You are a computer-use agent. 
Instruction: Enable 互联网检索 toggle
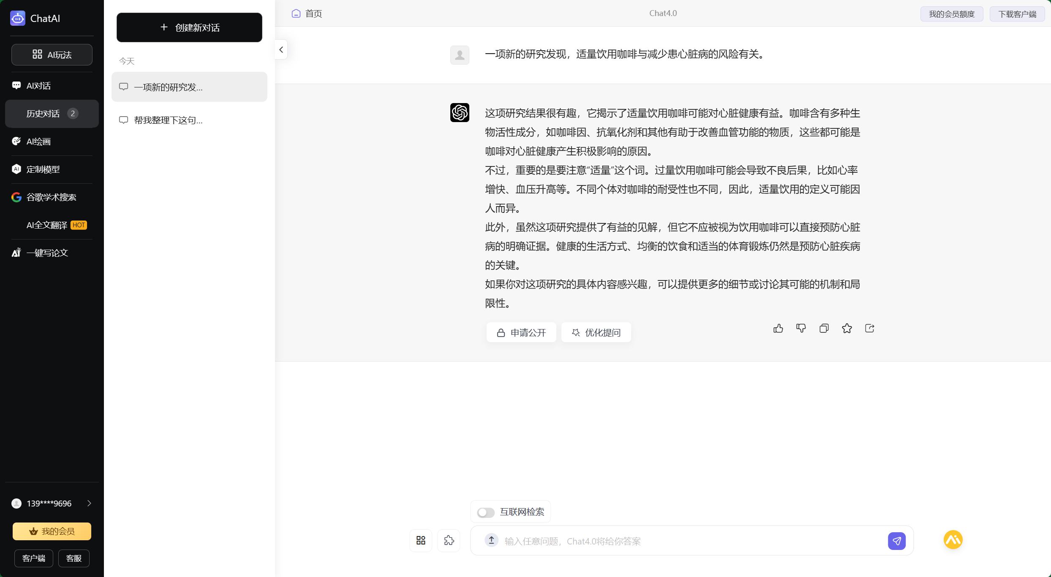tap(485, 512)
